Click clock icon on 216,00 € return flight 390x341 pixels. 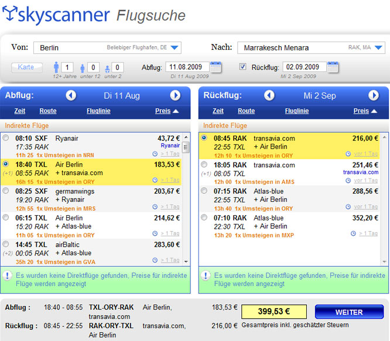[348, 154]
